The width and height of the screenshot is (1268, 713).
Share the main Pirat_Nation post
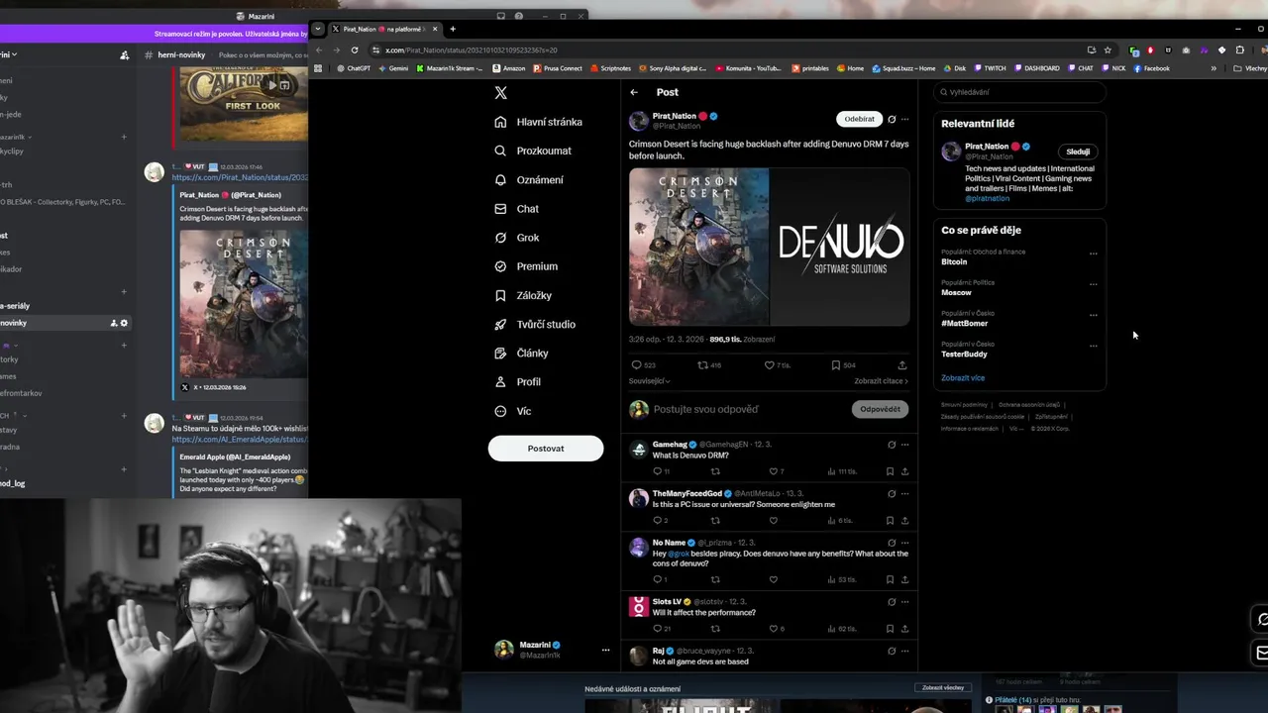point(901,365)
